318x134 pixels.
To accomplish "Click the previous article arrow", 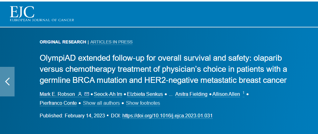I will tap(7, 82).
